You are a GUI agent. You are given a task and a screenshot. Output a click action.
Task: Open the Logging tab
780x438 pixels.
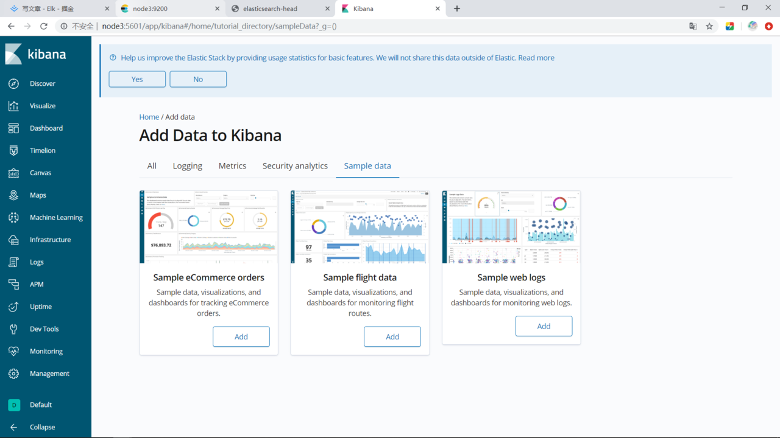[x=187, y=165]
